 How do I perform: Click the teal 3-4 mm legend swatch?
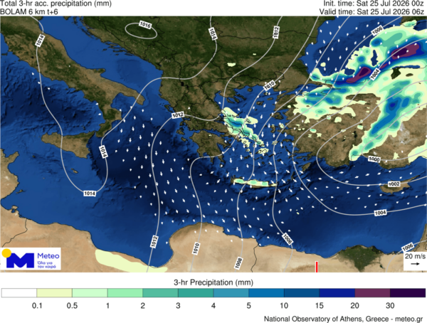coord(196,293)
